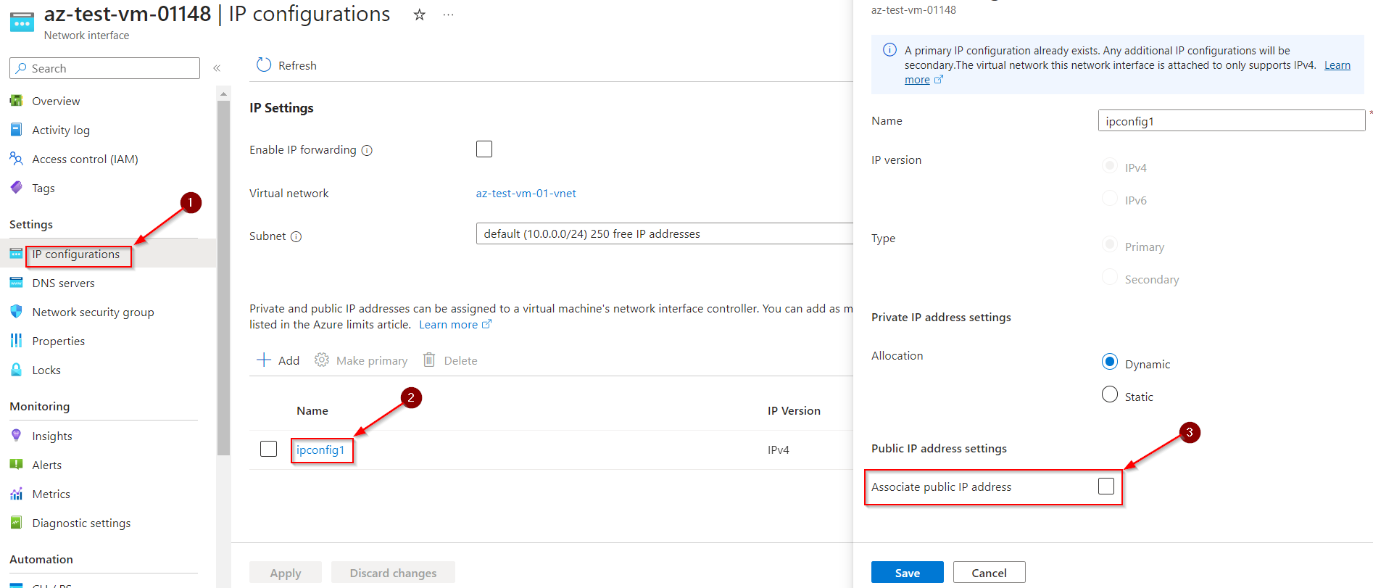
Task: Open the ipconfig1 configuration link
Action: pos(320,450)
